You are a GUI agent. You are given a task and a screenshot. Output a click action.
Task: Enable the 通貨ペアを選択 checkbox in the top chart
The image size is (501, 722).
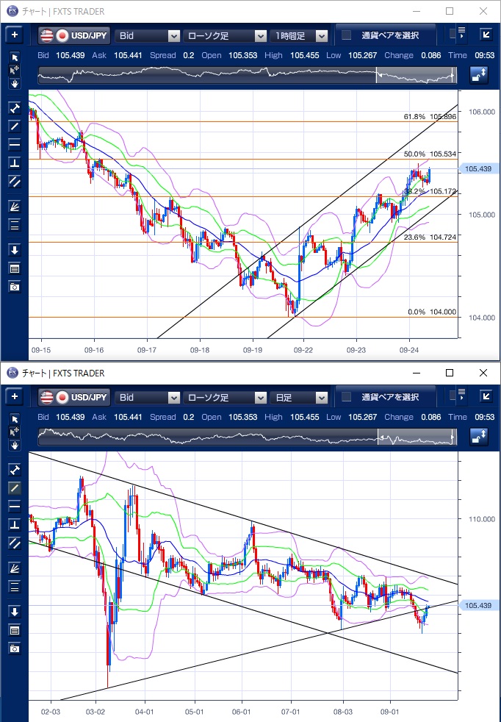pyautogui.click(x=347, y=35)
